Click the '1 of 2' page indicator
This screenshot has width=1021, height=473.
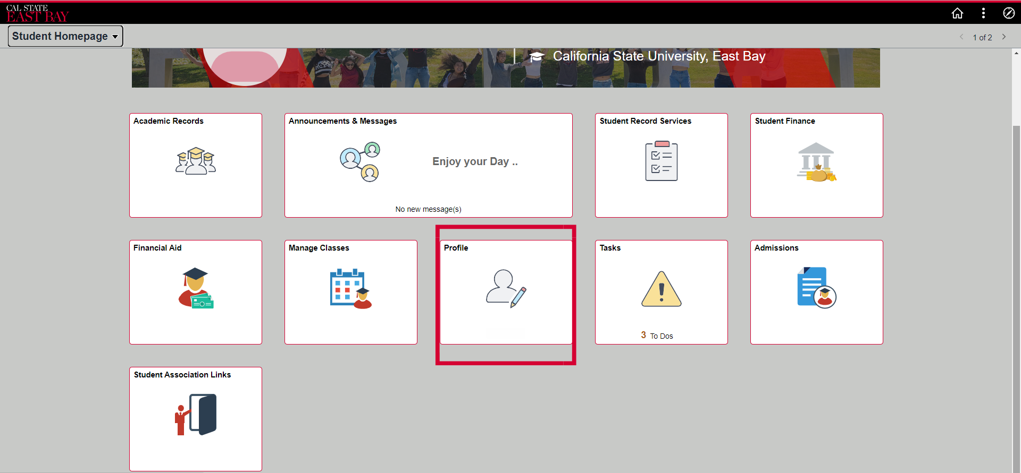pyautogui.click(x=982, y=37)
